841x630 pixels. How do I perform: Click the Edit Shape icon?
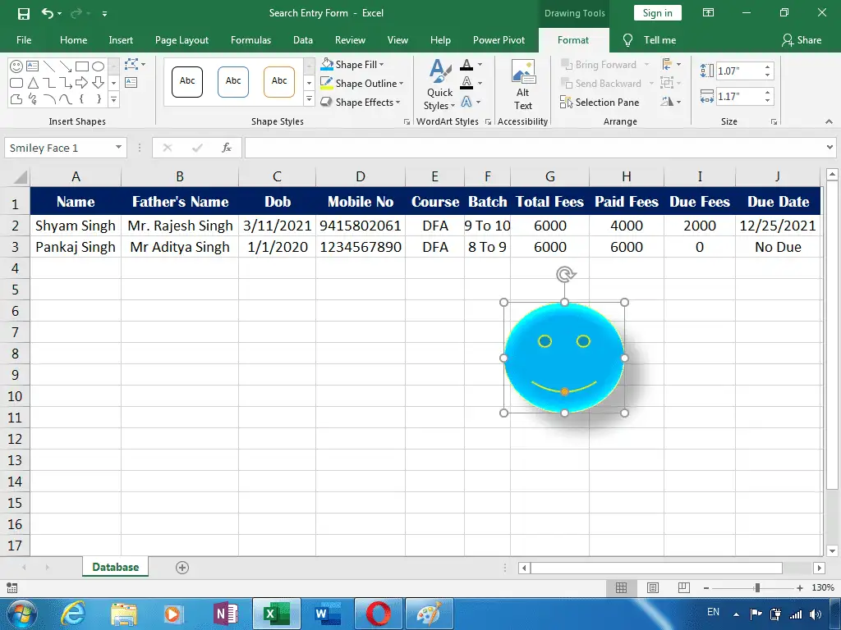pos(131,65)
